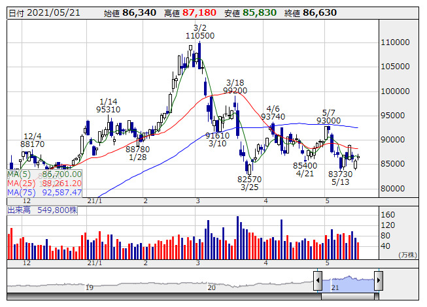The width and height of the screenshot is (427, 307).
Task: Click the date 2021/05/21 in the header
Action: point(54,13)
